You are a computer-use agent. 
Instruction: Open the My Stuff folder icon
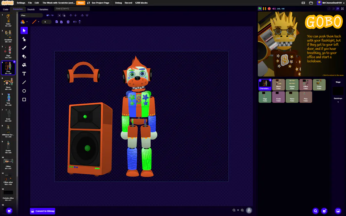311,3
